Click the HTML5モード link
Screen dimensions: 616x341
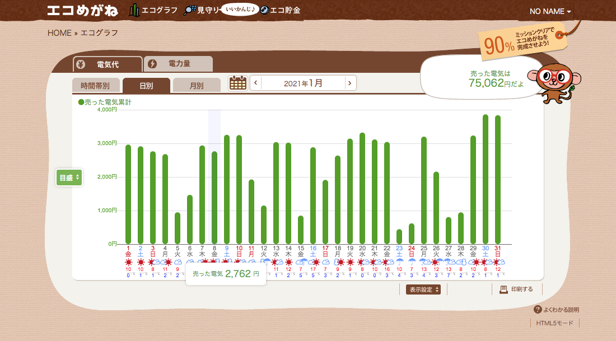(554, 323)
